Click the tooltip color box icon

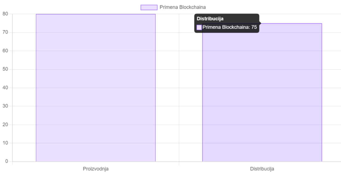click(199, 27)
